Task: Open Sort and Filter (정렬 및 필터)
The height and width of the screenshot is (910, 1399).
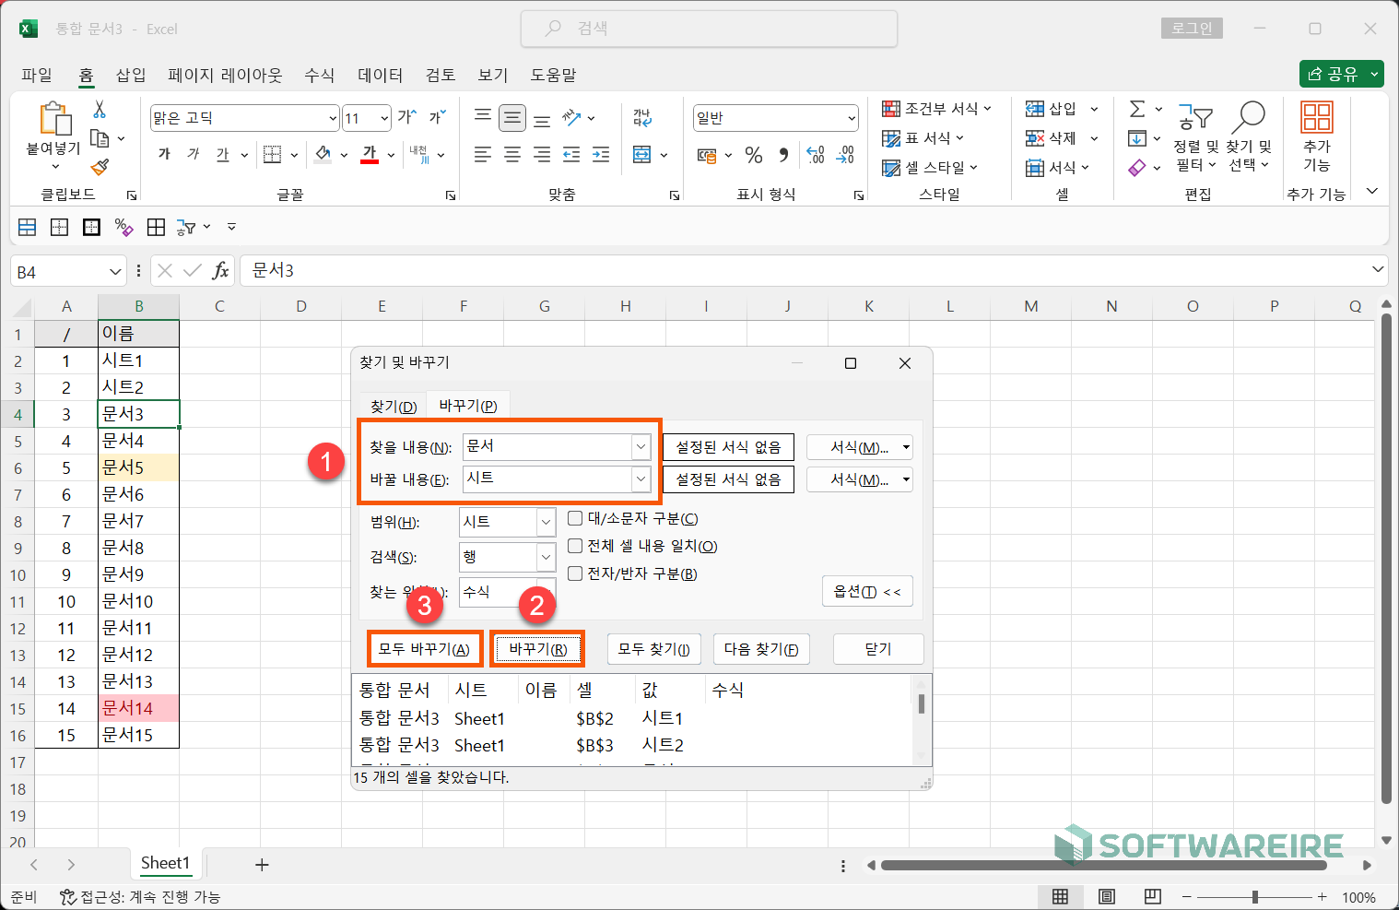Action: 1195,138
